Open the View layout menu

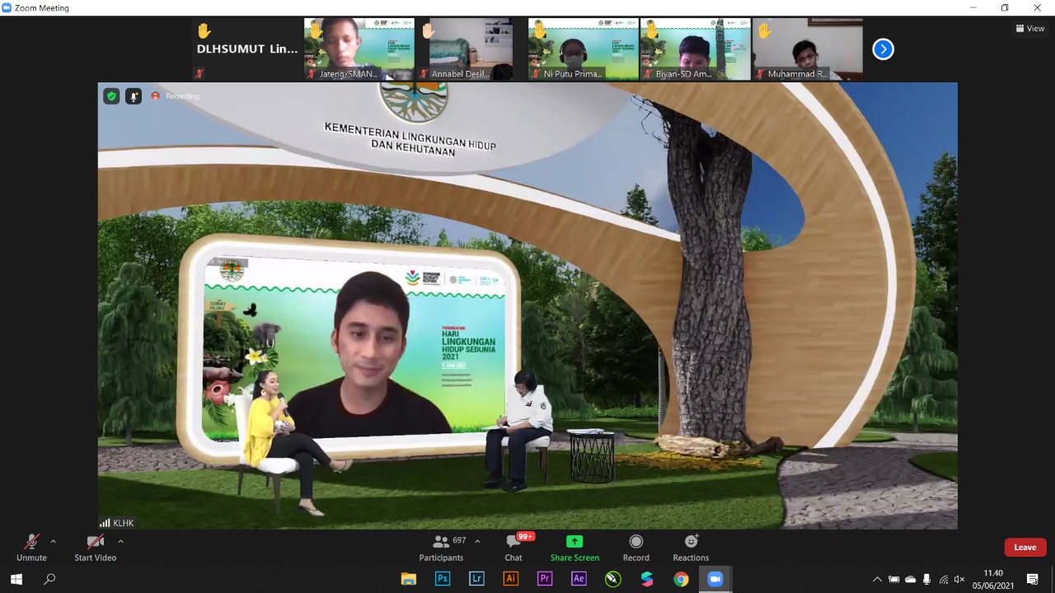tap(1030, 28)
